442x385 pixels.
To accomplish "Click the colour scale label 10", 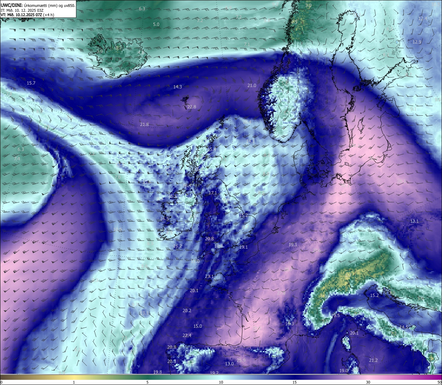I will tap(221, 382).
